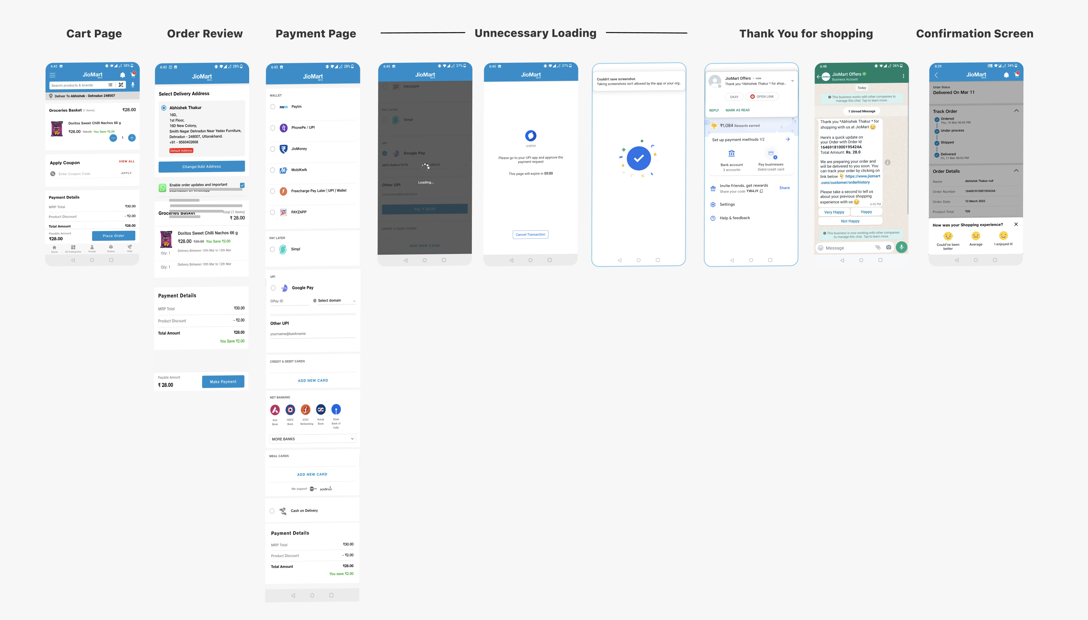Click Change/Add Address button
1088x620 pixels.
point(202,166)
